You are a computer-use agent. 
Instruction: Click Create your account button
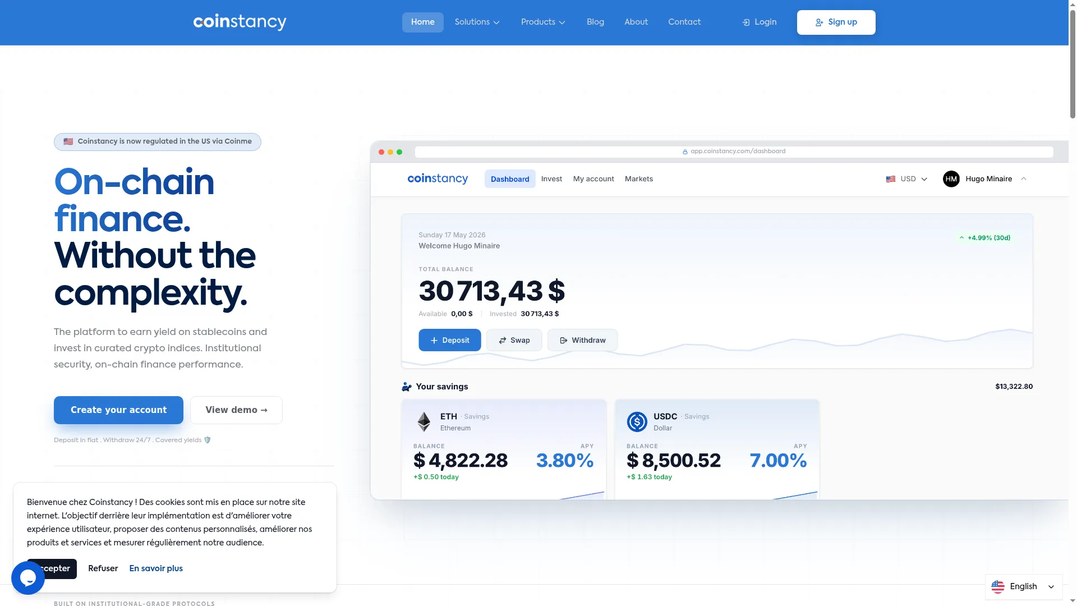pyautogui.click(x=118, y=410)
